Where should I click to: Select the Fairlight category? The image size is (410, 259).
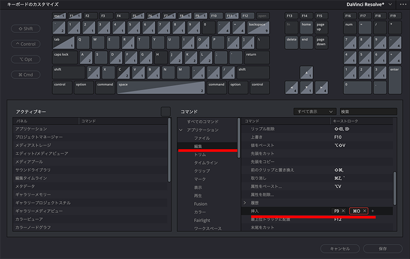point(202,221)
